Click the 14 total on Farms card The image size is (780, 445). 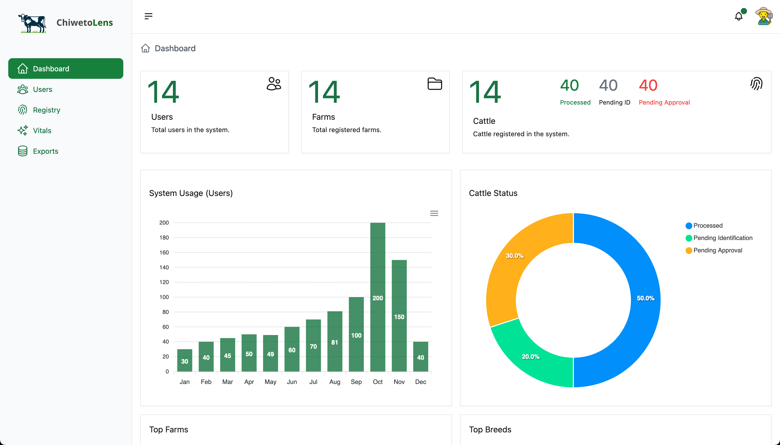tap(324, 92)
